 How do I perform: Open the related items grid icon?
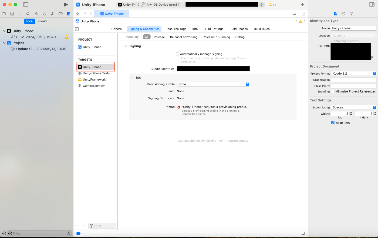77,14
